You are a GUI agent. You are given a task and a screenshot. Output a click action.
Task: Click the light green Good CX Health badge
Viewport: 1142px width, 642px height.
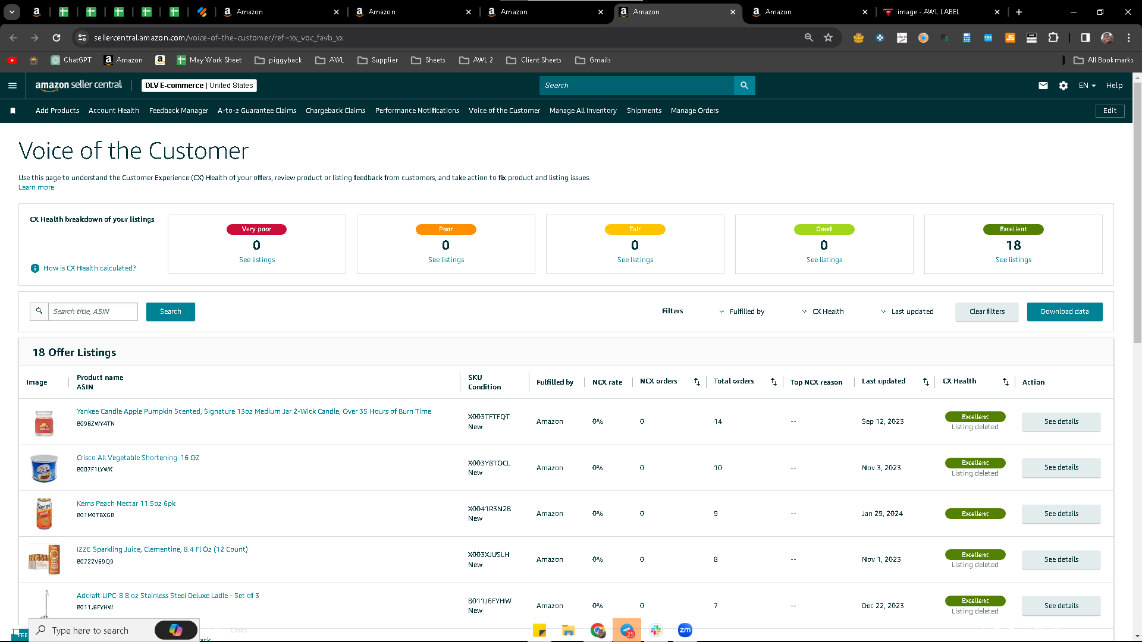point(824,229)
